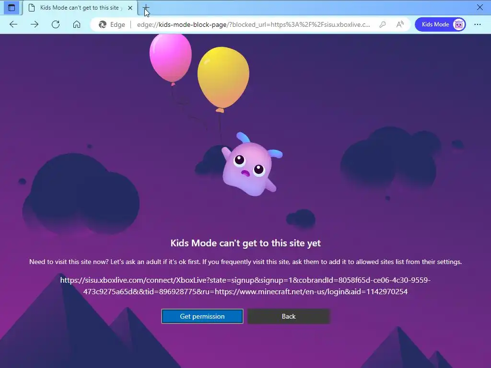Screen dimensions: 491x368
Task: Open the tab actions menu icon
Action: (12, 8)
